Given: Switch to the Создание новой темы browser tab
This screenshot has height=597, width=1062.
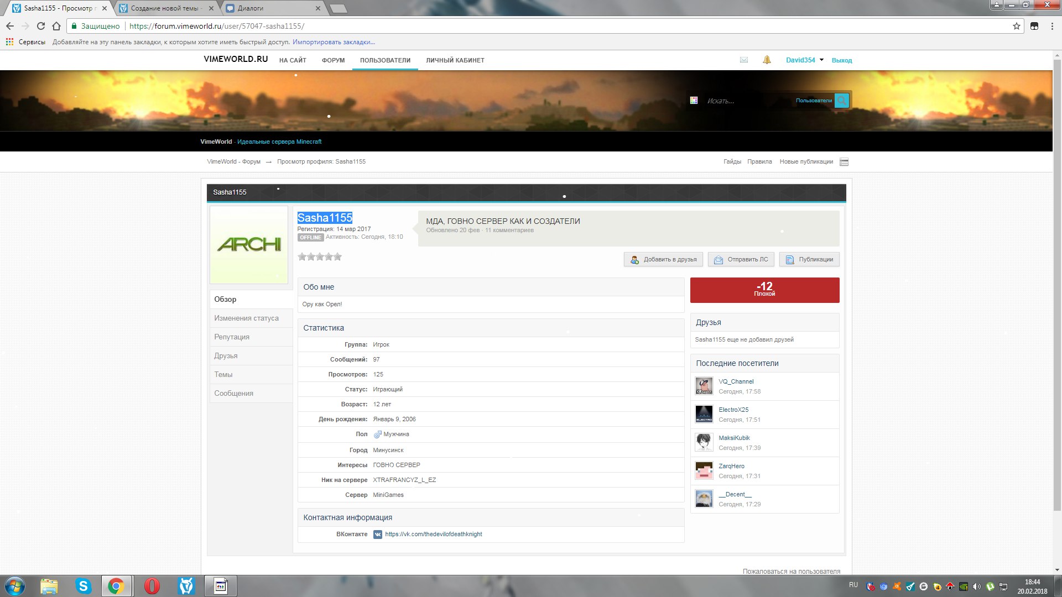Looking at the screenshot, I should click(x=166, y=8).
